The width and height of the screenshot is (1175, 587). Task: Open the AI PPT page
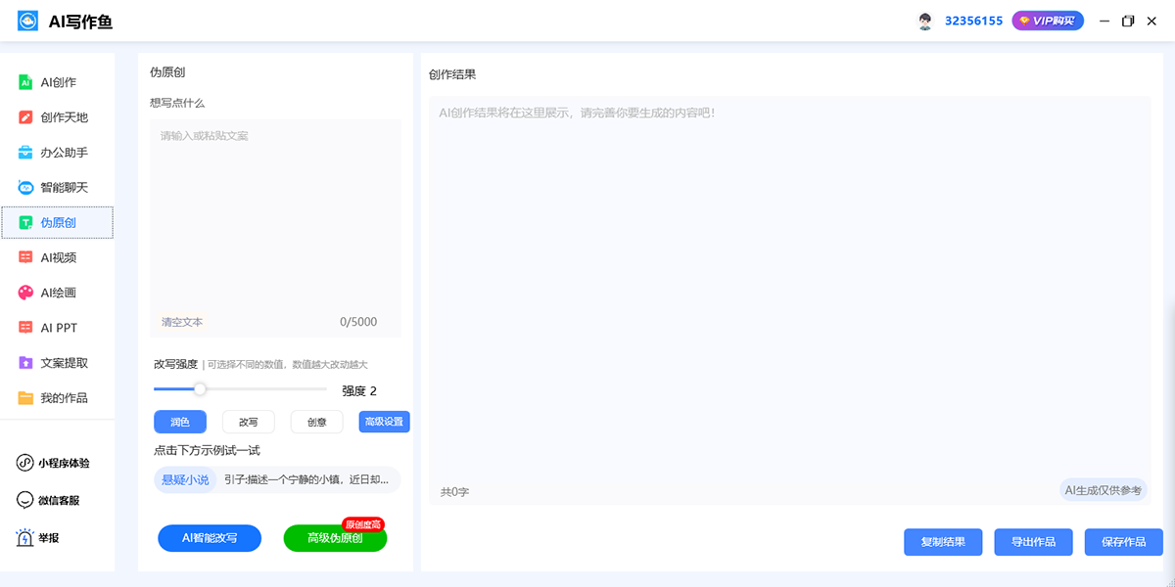[58, 328]
